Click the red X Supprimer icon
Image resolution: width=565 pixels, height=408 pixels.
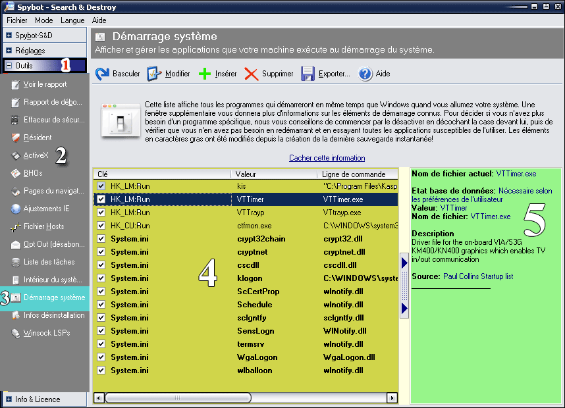tap(252, 74)
